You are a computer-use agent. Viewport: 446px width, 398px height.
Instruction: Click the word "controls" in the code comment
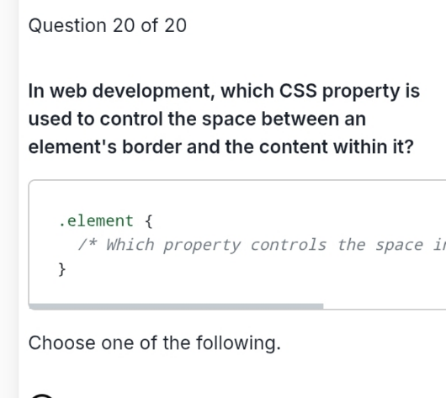click(289, 245)
